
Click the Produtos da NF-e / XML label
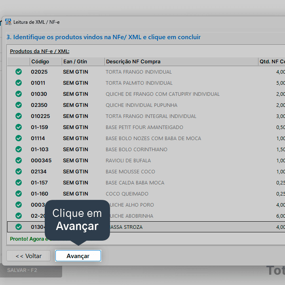click(40, 51)
